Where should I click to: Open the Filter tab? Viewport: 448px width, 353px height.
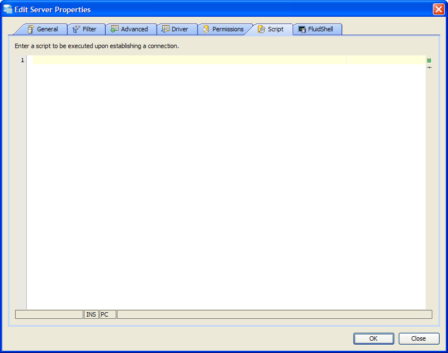coord(87,29)
